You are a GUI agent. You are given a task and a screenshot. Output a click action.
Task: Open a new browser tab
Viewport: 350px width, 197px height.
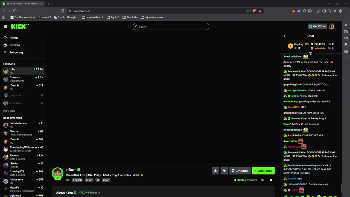[48, 4]
